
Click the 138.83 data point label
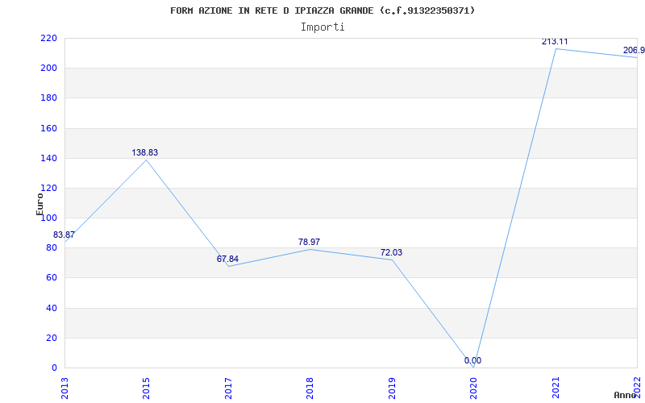[x=145, y=152]
